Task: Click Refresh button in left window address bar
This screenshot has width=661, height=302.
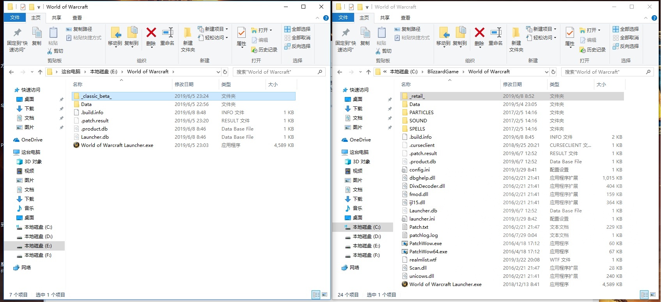Action: [x=225, y=72]
